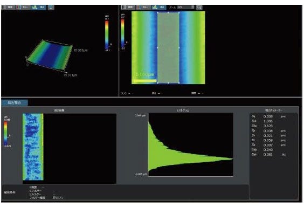Image resolution: width=304 pixels, height=208 pixels.
Task: Select the Sp 0.038 parameter row
Action: [268, 131]
